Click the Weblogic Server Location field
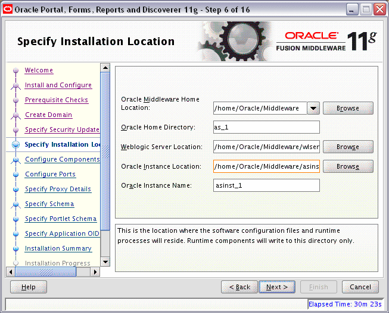Image resolution: width=389 pixels, height=313 pixels. tap(266, 147)
